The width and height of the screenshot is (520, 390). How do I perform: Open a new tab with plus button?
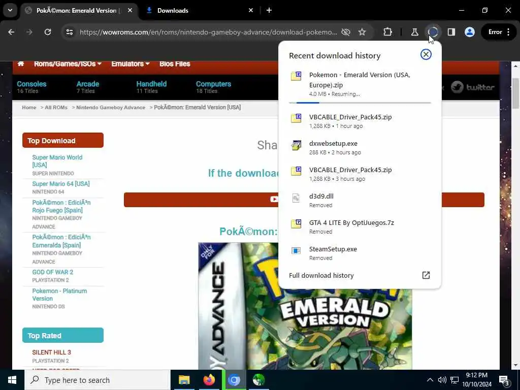point(269,10)
